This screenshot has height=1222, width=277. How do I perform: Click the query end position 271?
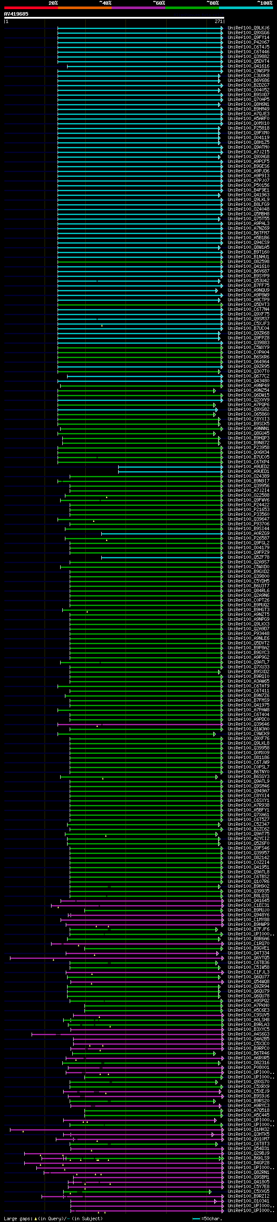(x=219, y=21)
